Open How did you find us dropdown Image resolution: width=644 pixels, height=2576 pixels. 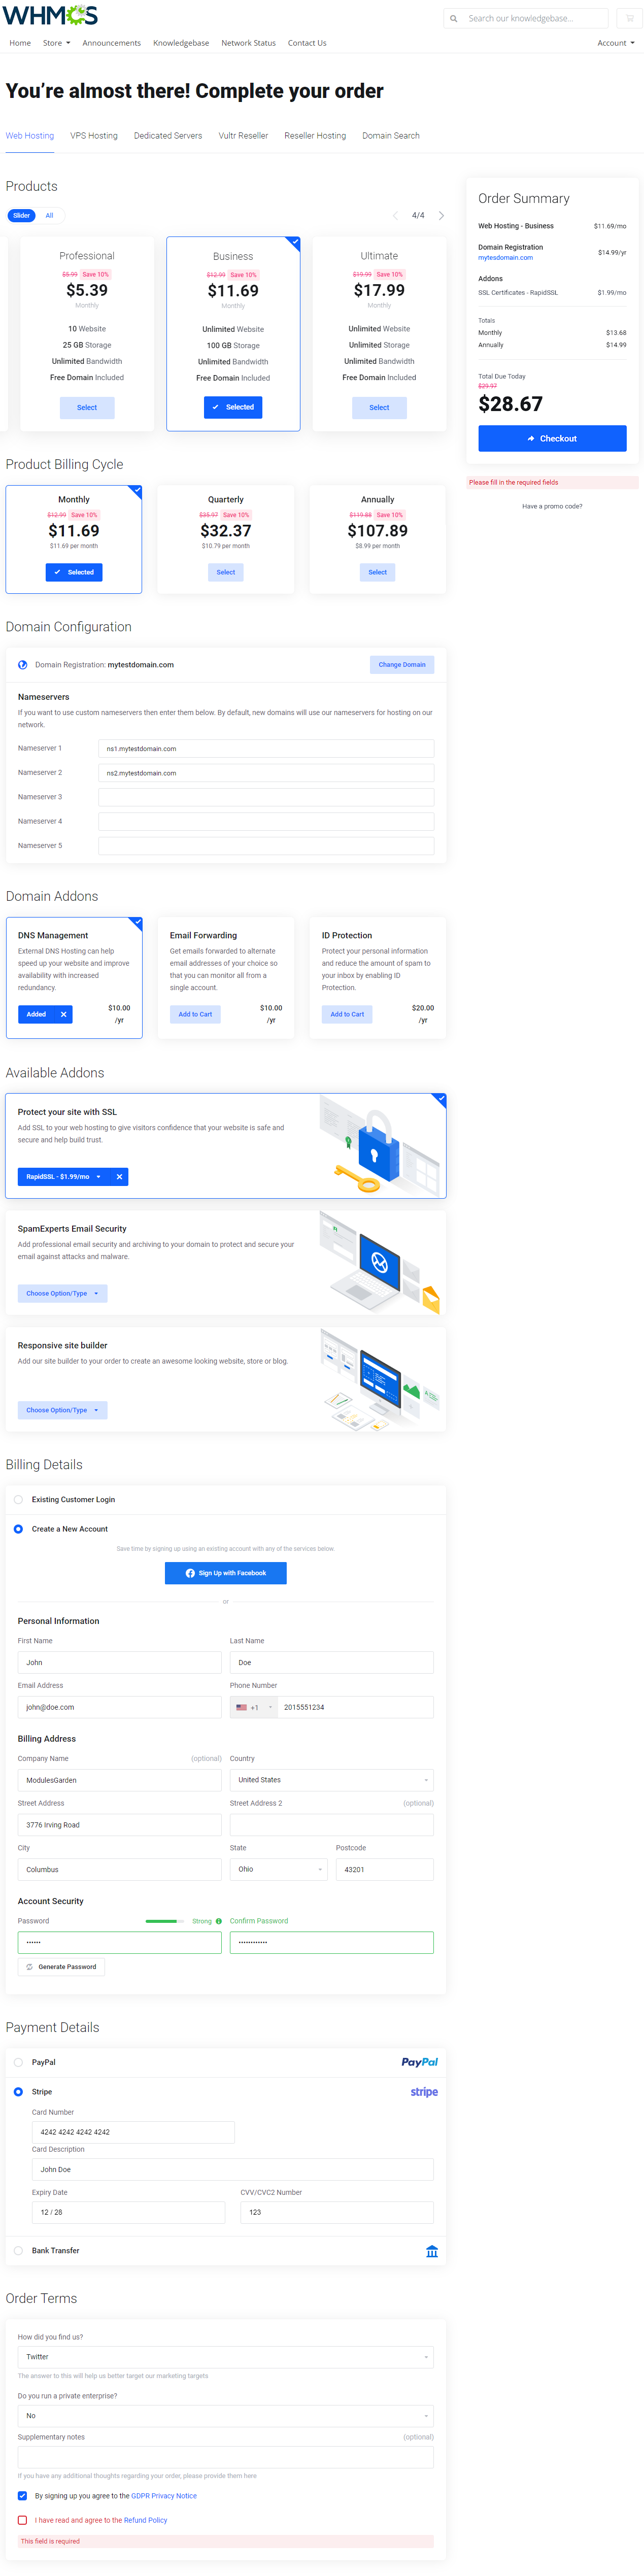pos(226,2357)
